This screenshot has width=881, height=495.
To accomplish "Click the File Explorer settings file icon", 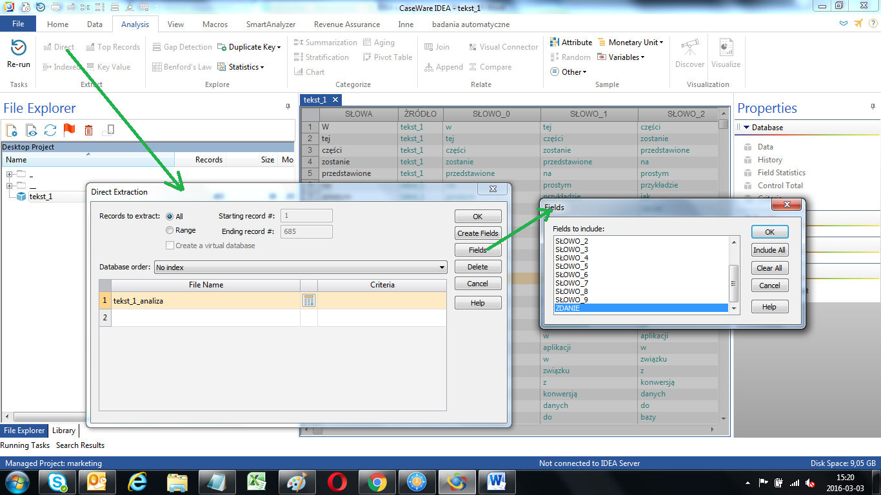I will tap(12, 130).
